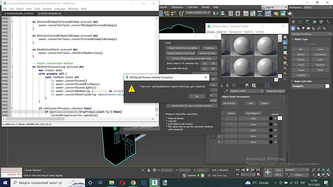Click the trash icon to reset material
Screen dimensions: 333x187
click(227, 85)
